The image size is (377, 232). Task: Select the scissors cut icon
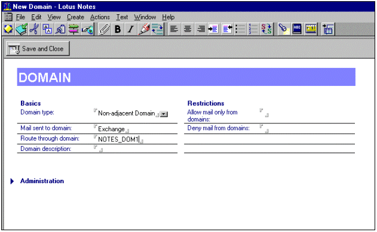click(35, 29)
